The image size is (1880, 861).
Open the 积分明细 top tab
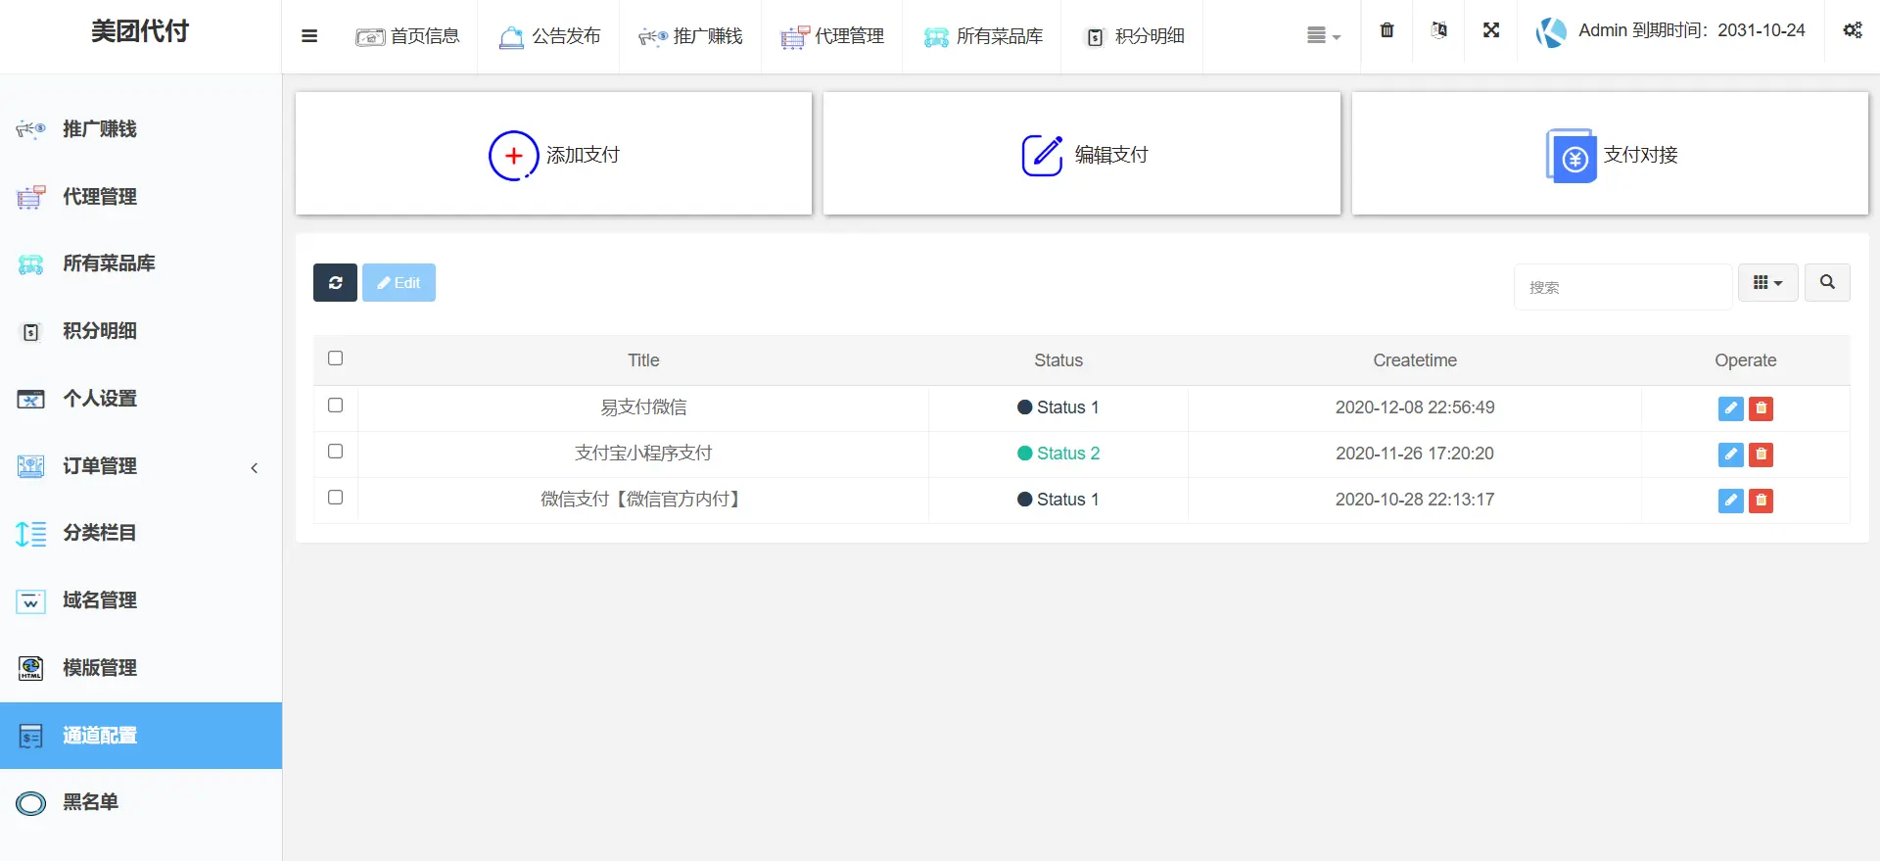(1133, 36)
